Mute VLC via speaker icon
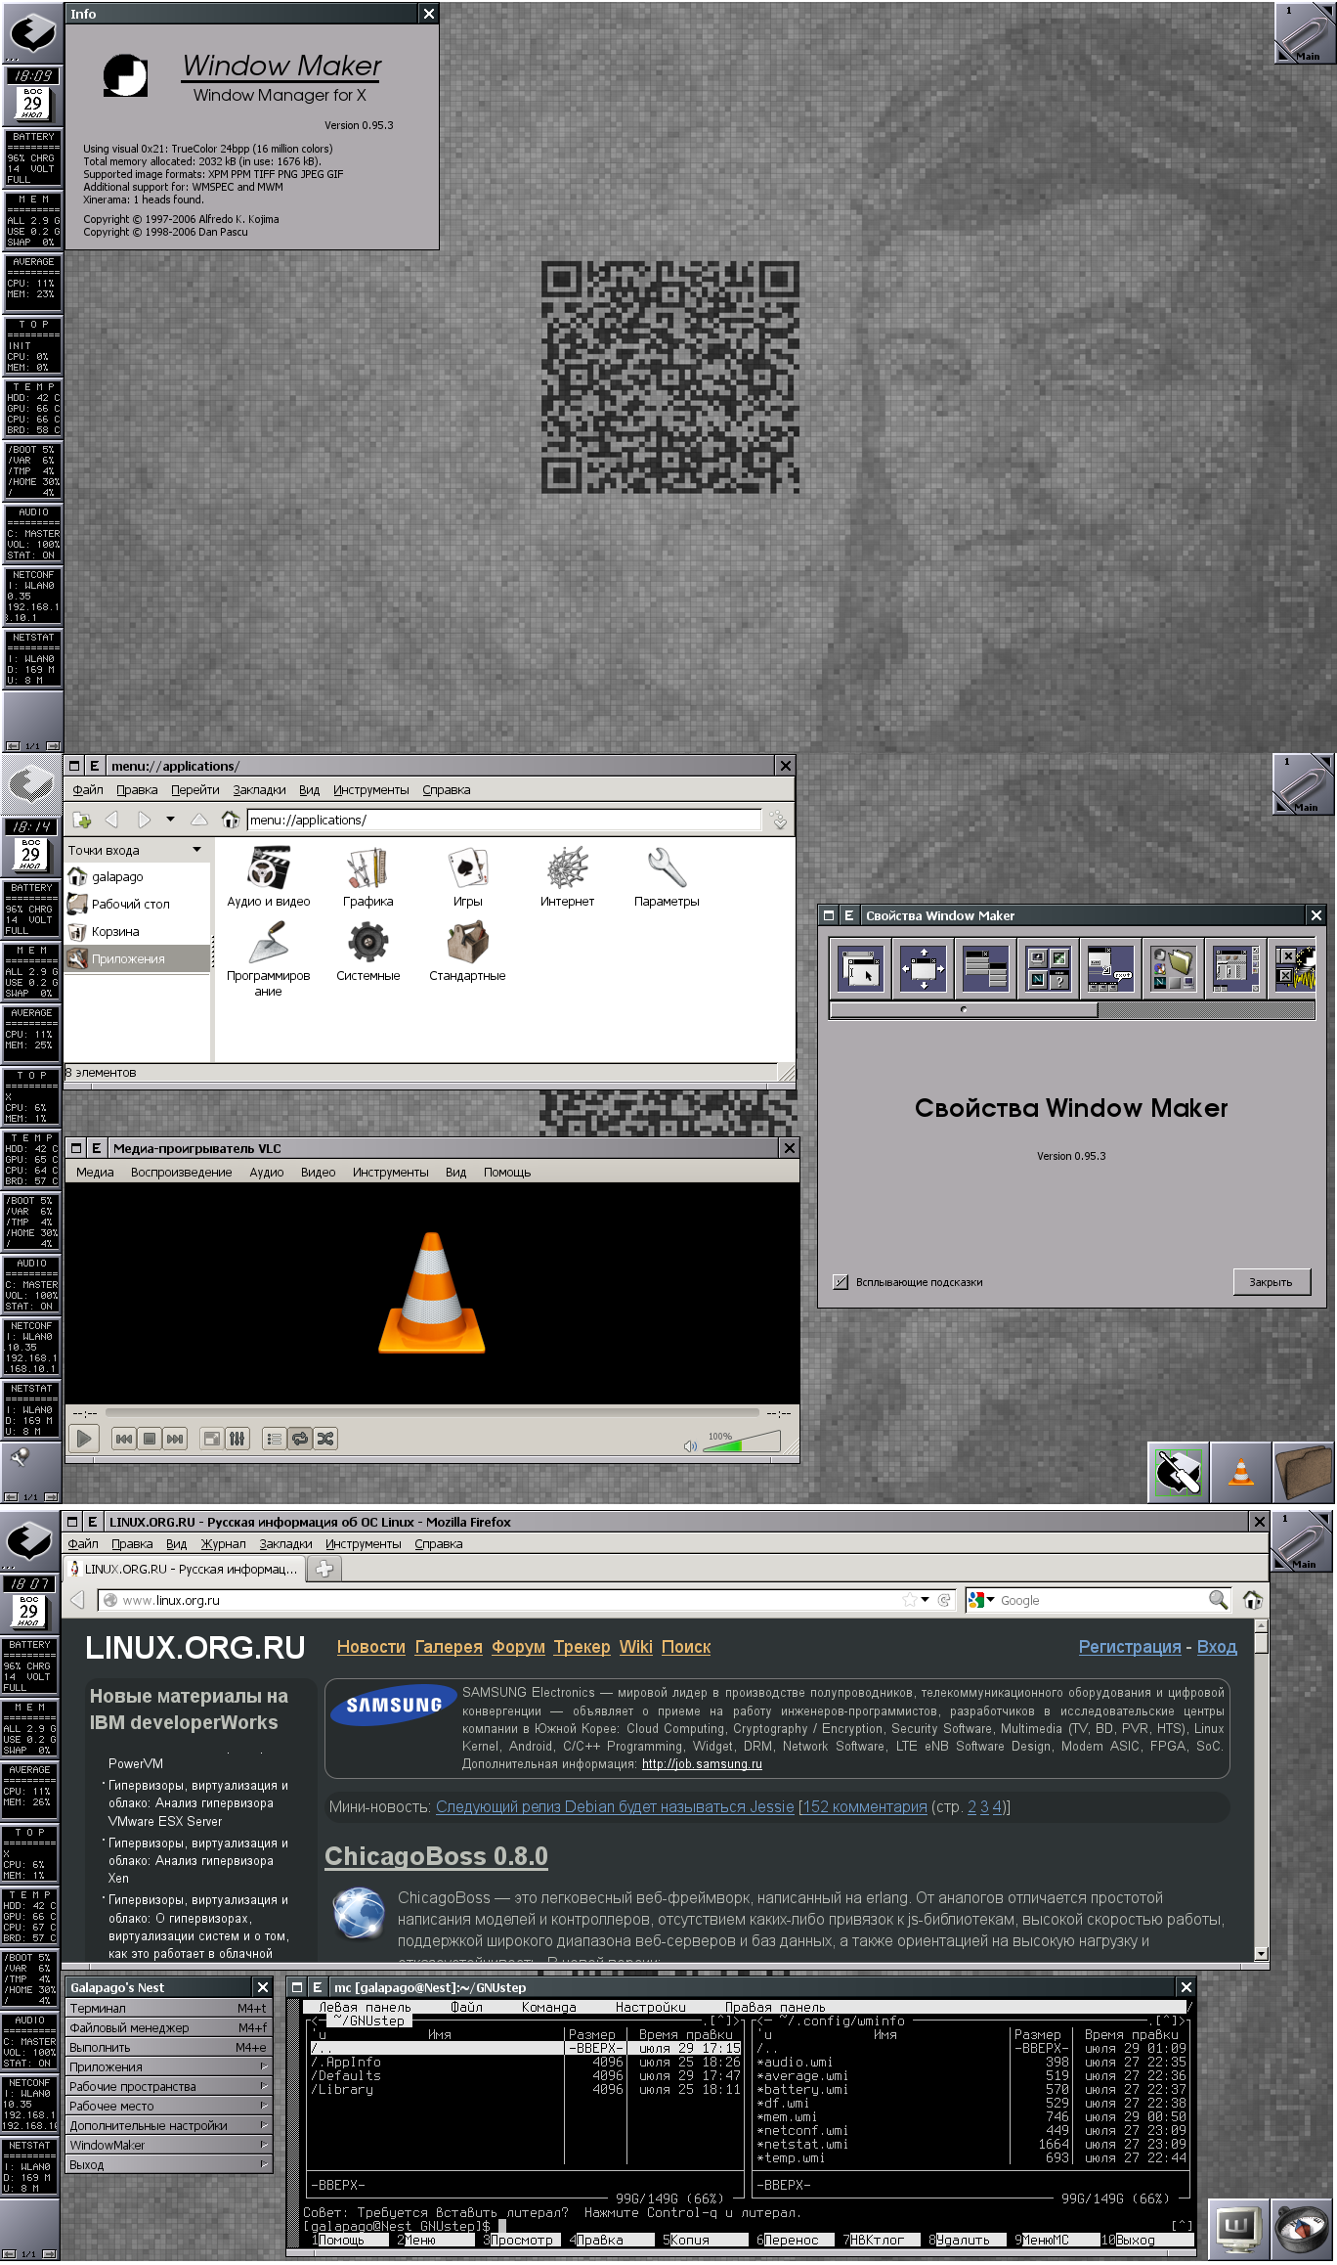1337x2265 pixels. [690, 1445]
